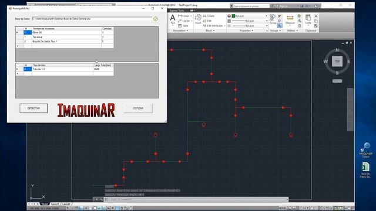Click 'Nombre del Accesorio' column header
376x211 pixels.
(66, 29)
